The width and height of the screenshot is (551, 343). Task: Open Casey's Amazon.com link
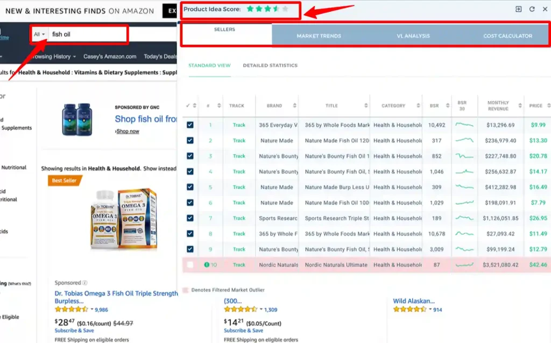tap(110, 57)
